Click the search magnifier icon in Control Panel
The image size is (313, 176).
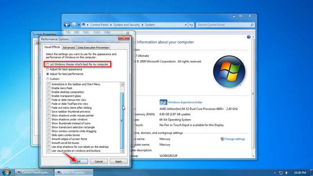pos(252,25)
